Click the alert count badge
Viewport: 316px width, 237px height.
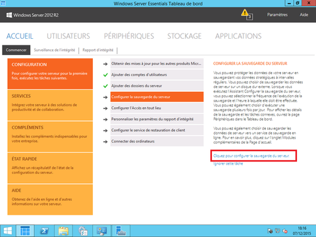(250, 17)
